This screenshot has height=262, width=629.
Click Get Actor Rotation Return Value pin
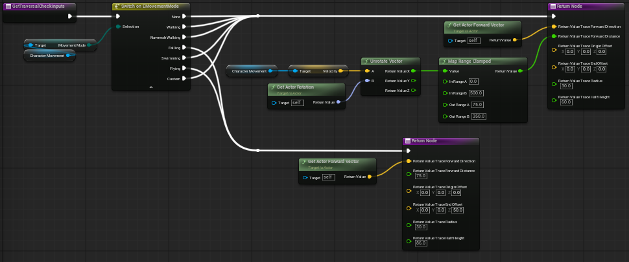(338, 102)
